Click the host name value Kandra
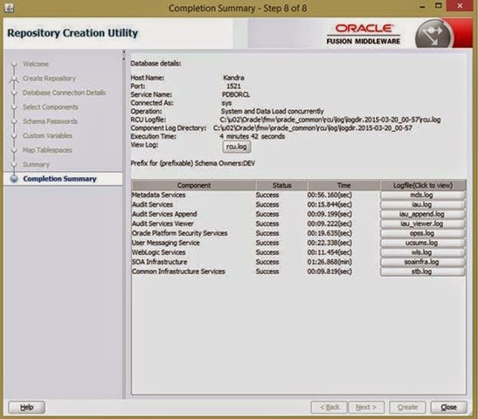The width and height of the screenshot is (478, 419). coord(233,78)
